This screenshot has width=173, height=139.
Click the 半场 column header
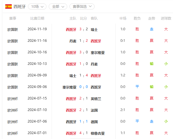123,18
